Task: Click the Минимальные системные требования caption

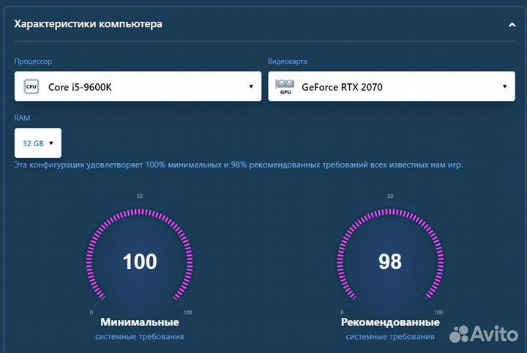Action: click(x=140, y=329)
